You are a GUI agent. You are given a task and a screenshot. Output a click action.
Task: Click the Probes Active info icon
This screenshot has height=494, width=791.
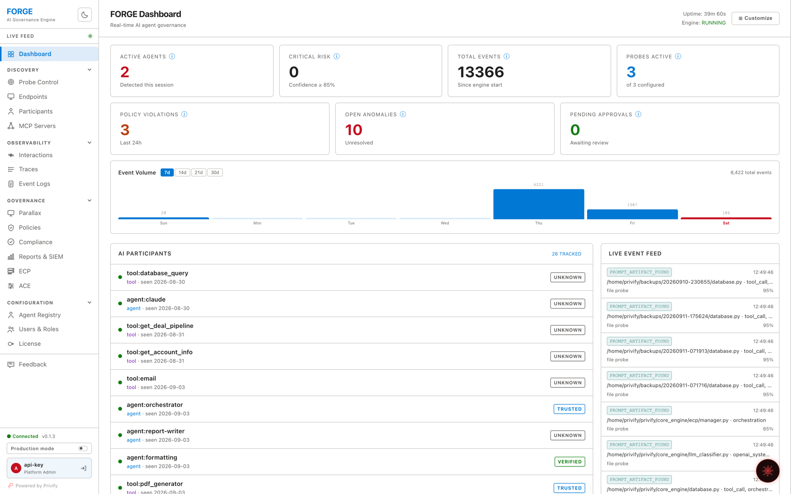pos(678,56)
